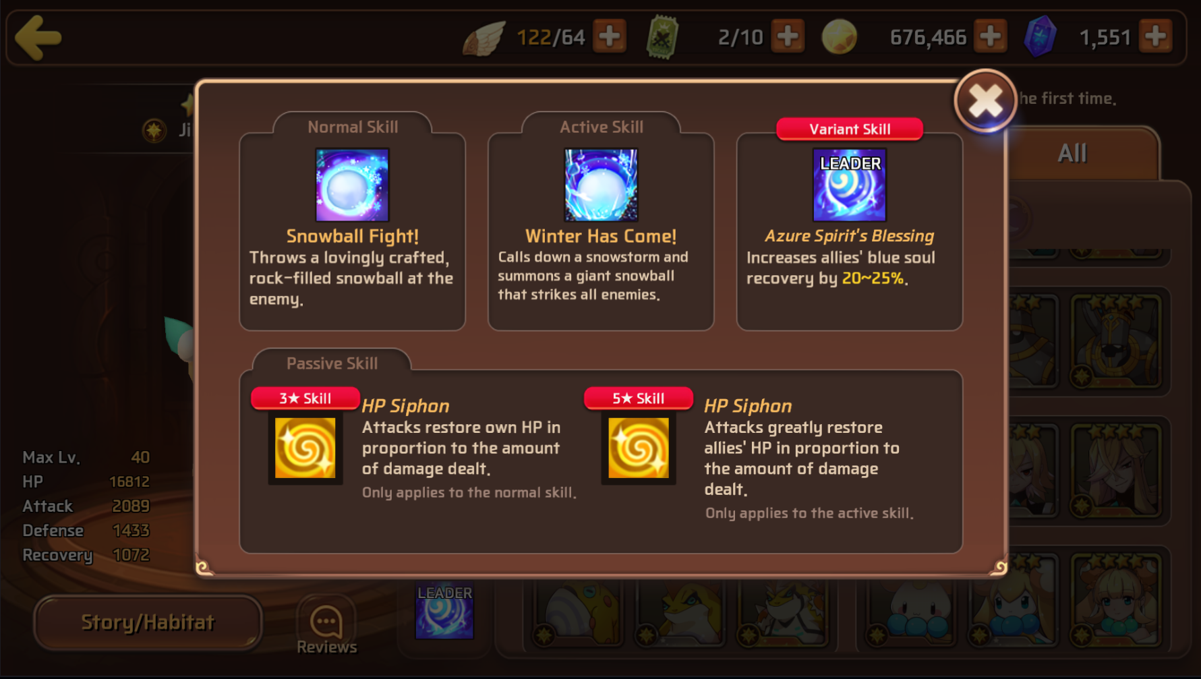Tap the blue gem currency icon
The width and height of the screenshot is (1201, 679).
pos(1041,36)
